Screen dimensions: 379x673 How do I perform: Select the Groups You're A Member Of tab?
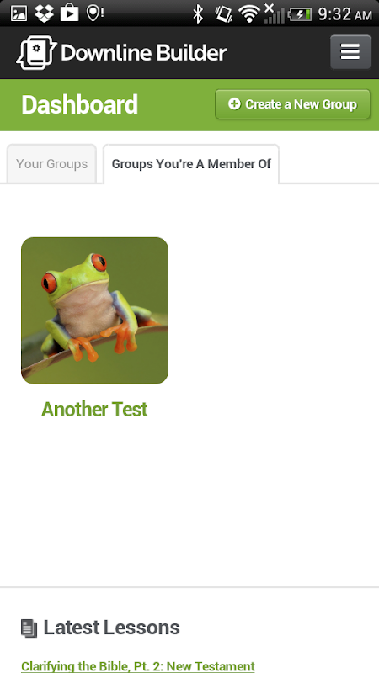(x=191, y=163)
